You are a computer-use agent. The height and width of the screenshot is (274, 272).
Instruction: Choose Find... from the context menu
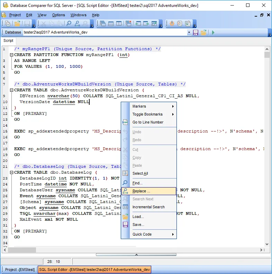pyautogui.click(x=149, y=183)
